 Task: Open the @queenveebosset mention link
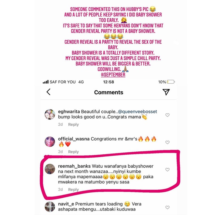click(137, 111)
